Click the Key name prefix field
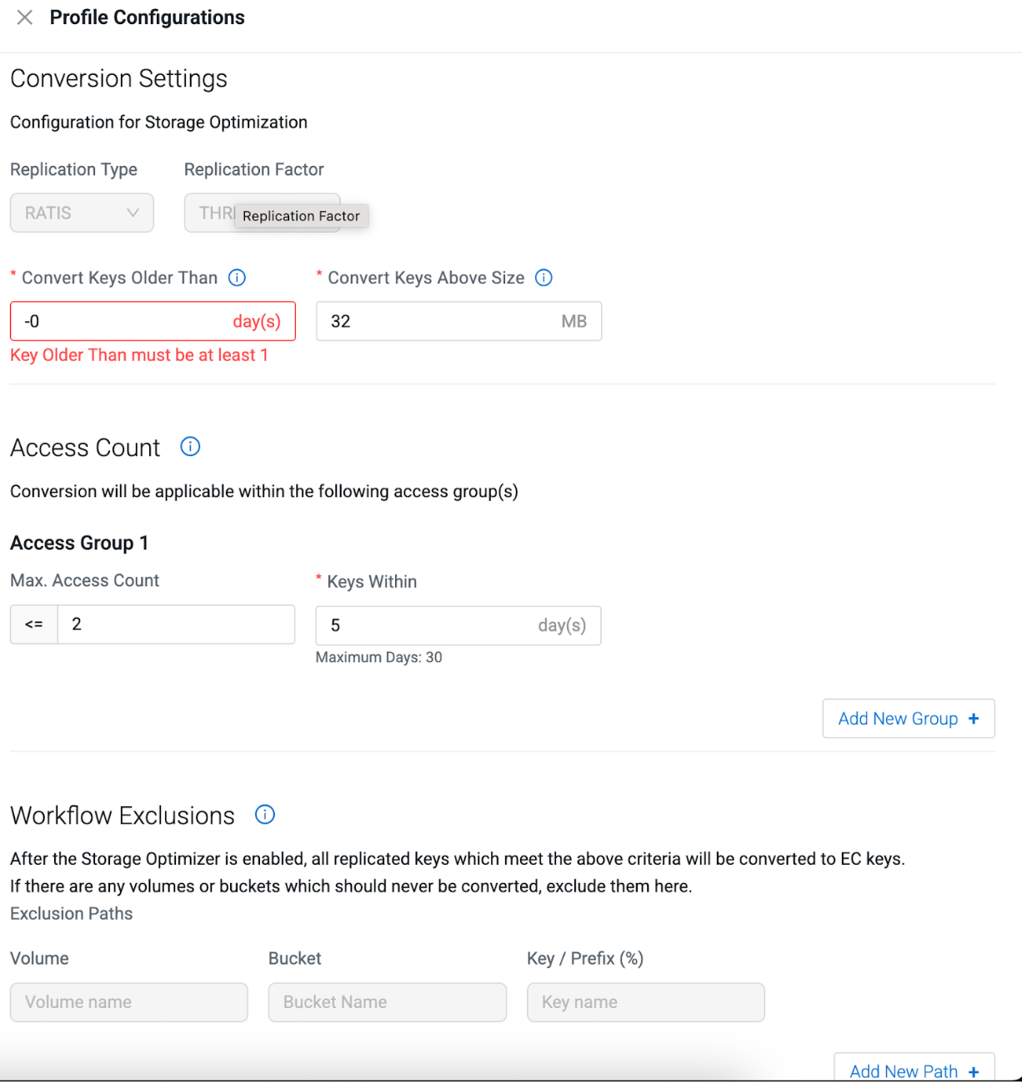Viewport: 1022px width, 1084px height. (645, 1002)
